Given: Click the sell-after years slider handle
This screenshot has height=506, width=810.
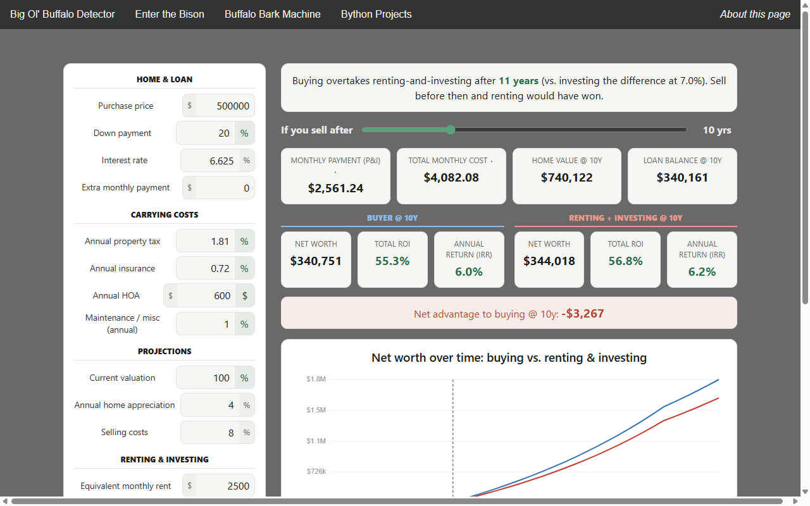Looking at the screenshot, I should [x=451, y=130].
